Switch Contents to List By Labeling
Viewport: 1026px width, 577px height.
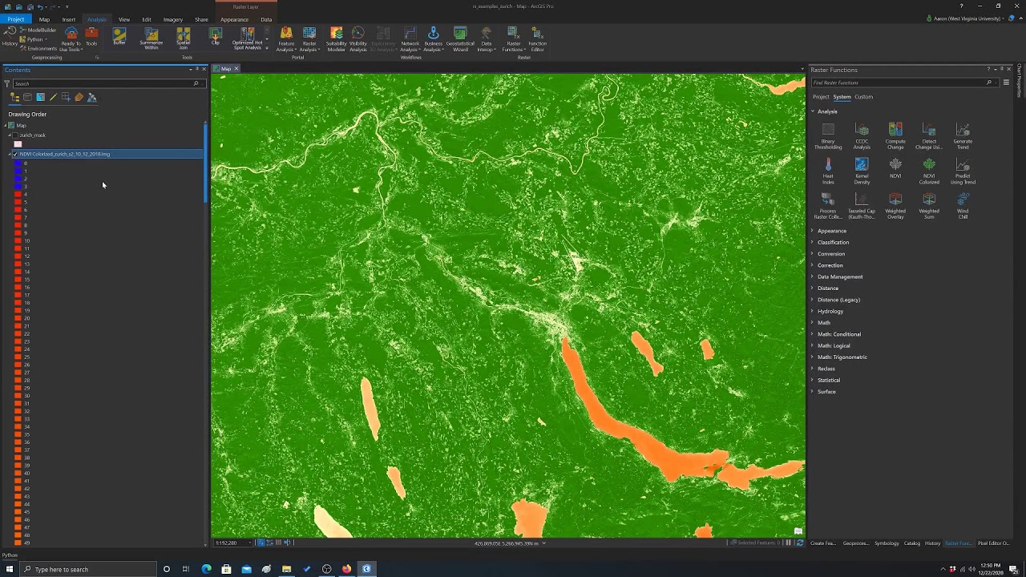[79, 97]
